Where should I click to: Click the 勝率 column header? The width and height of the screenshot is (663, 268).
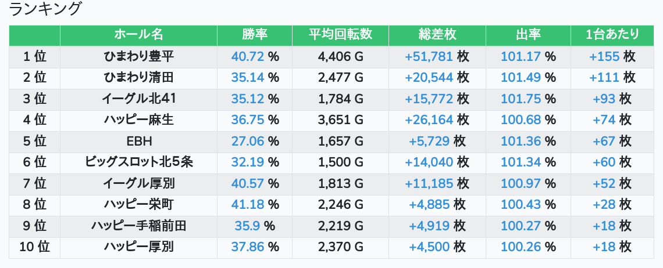click(255, 35)
